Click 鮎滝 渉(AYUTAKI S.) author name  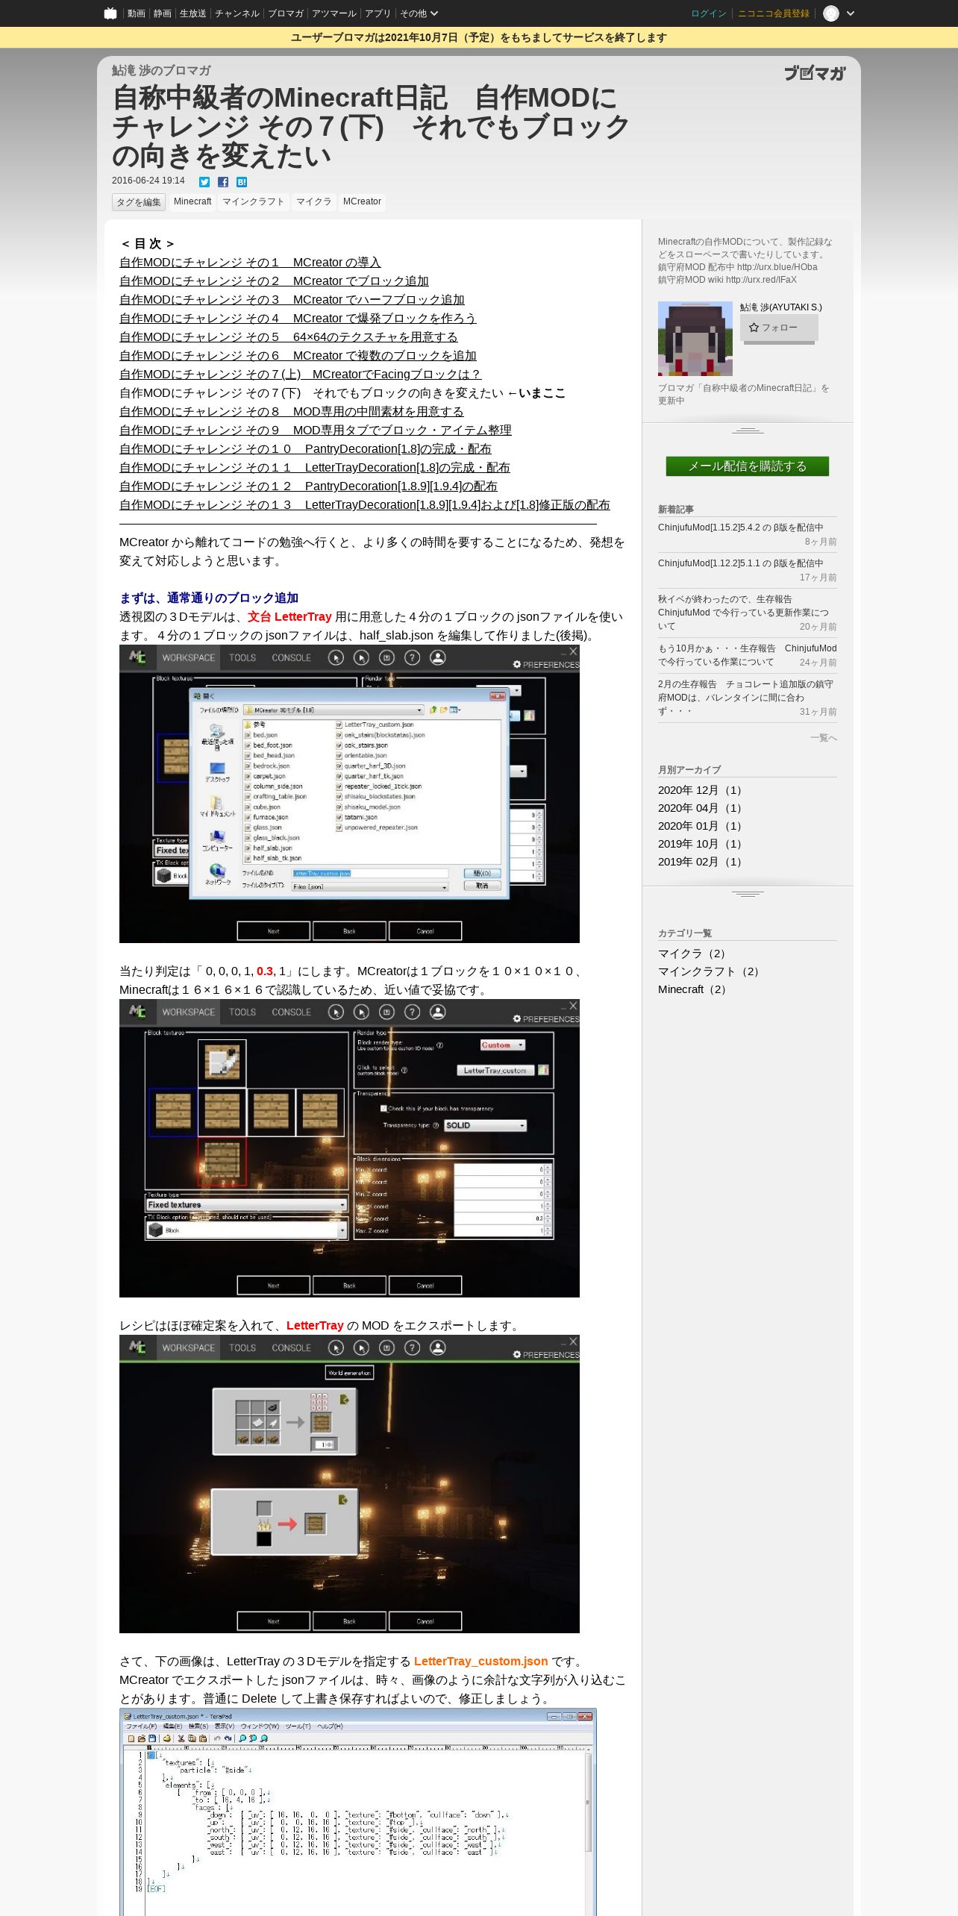781,307
